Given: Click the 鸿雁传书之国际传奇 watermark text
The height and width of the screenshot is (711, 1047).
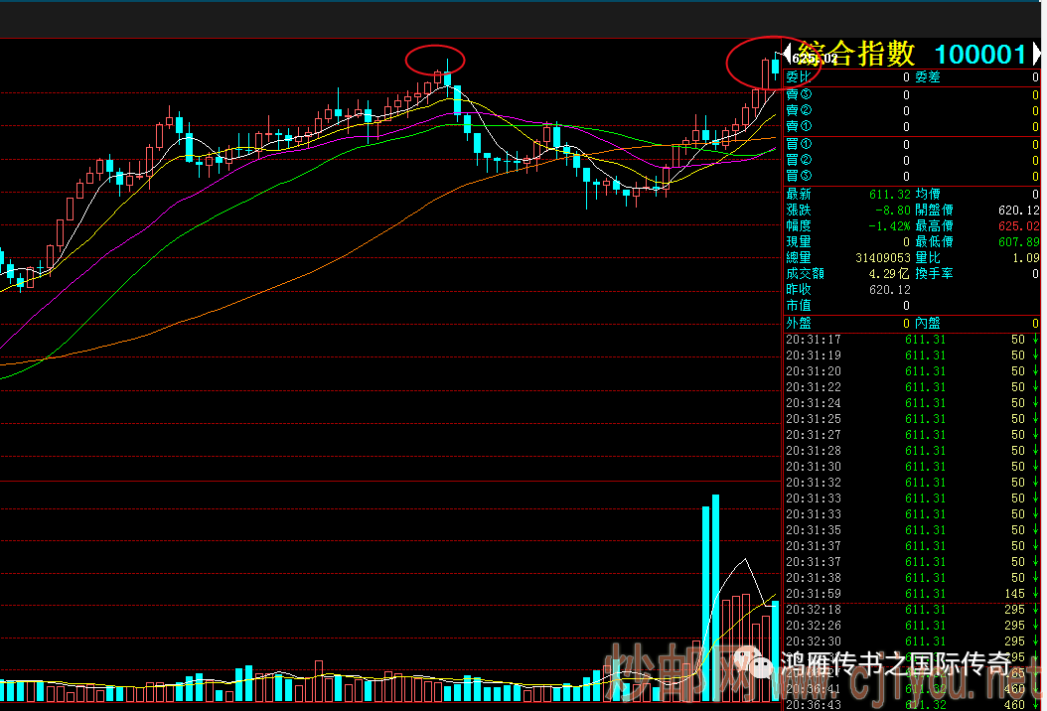Looking at the screenshot, I should [x=896, y=663].
